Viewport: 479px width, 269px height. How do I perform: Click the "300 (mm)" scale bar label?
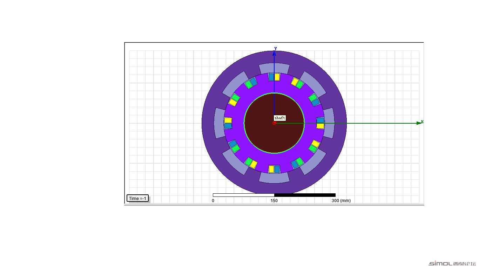[341, 201]
